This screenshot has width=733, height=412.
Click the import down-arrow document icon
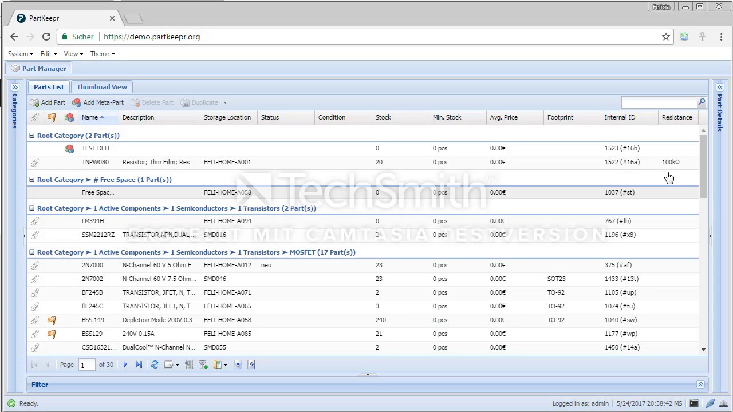[x=238, y=365]
